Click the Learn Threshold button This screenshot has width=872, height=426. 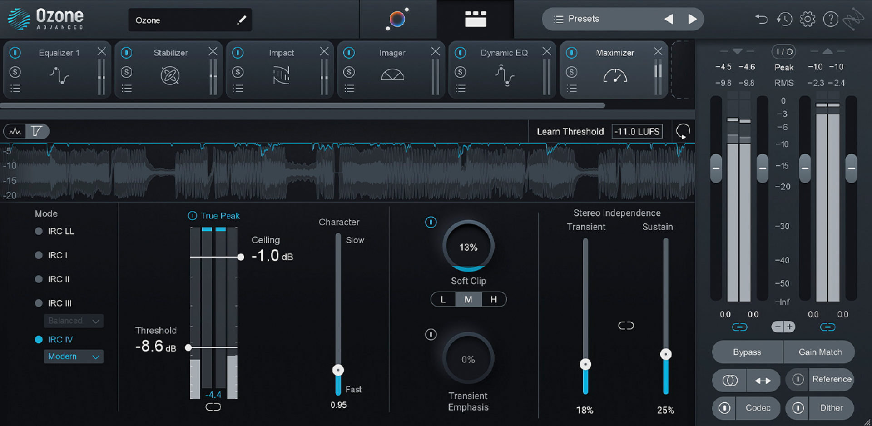(570, 131)
